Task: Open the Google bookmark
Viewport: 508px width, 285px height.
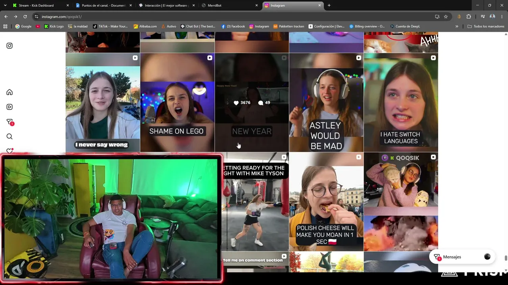Action: [23, 27]
